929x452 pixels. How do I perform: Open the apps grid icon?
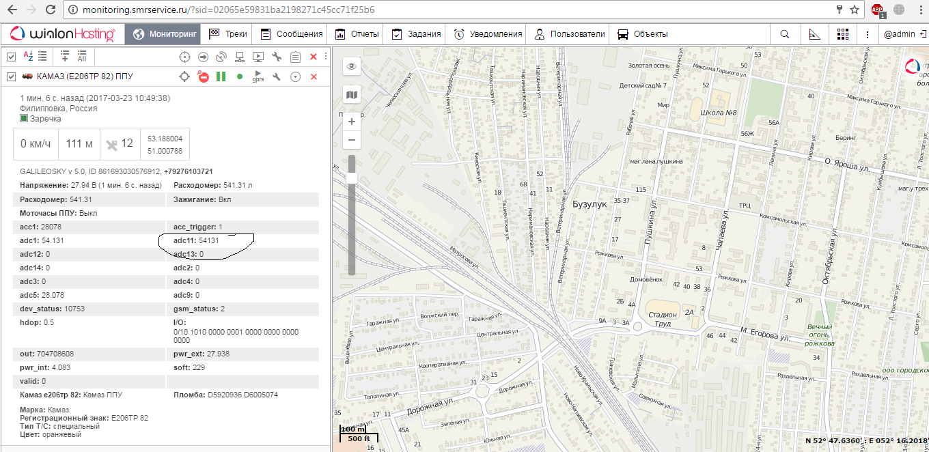[842, 34]
